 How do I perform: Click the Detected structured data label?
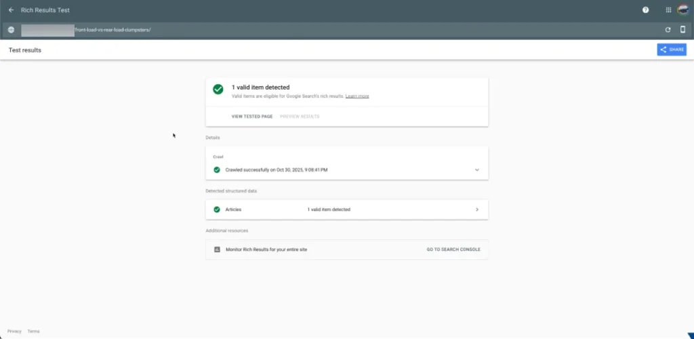click(231, 191)
